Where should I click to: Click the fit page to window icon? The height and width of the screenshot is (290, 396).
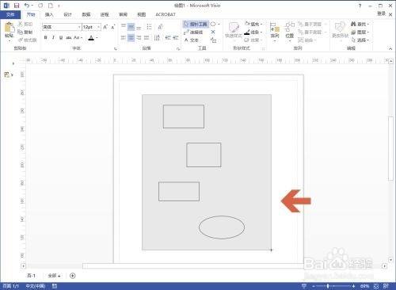tap(376, 286)
